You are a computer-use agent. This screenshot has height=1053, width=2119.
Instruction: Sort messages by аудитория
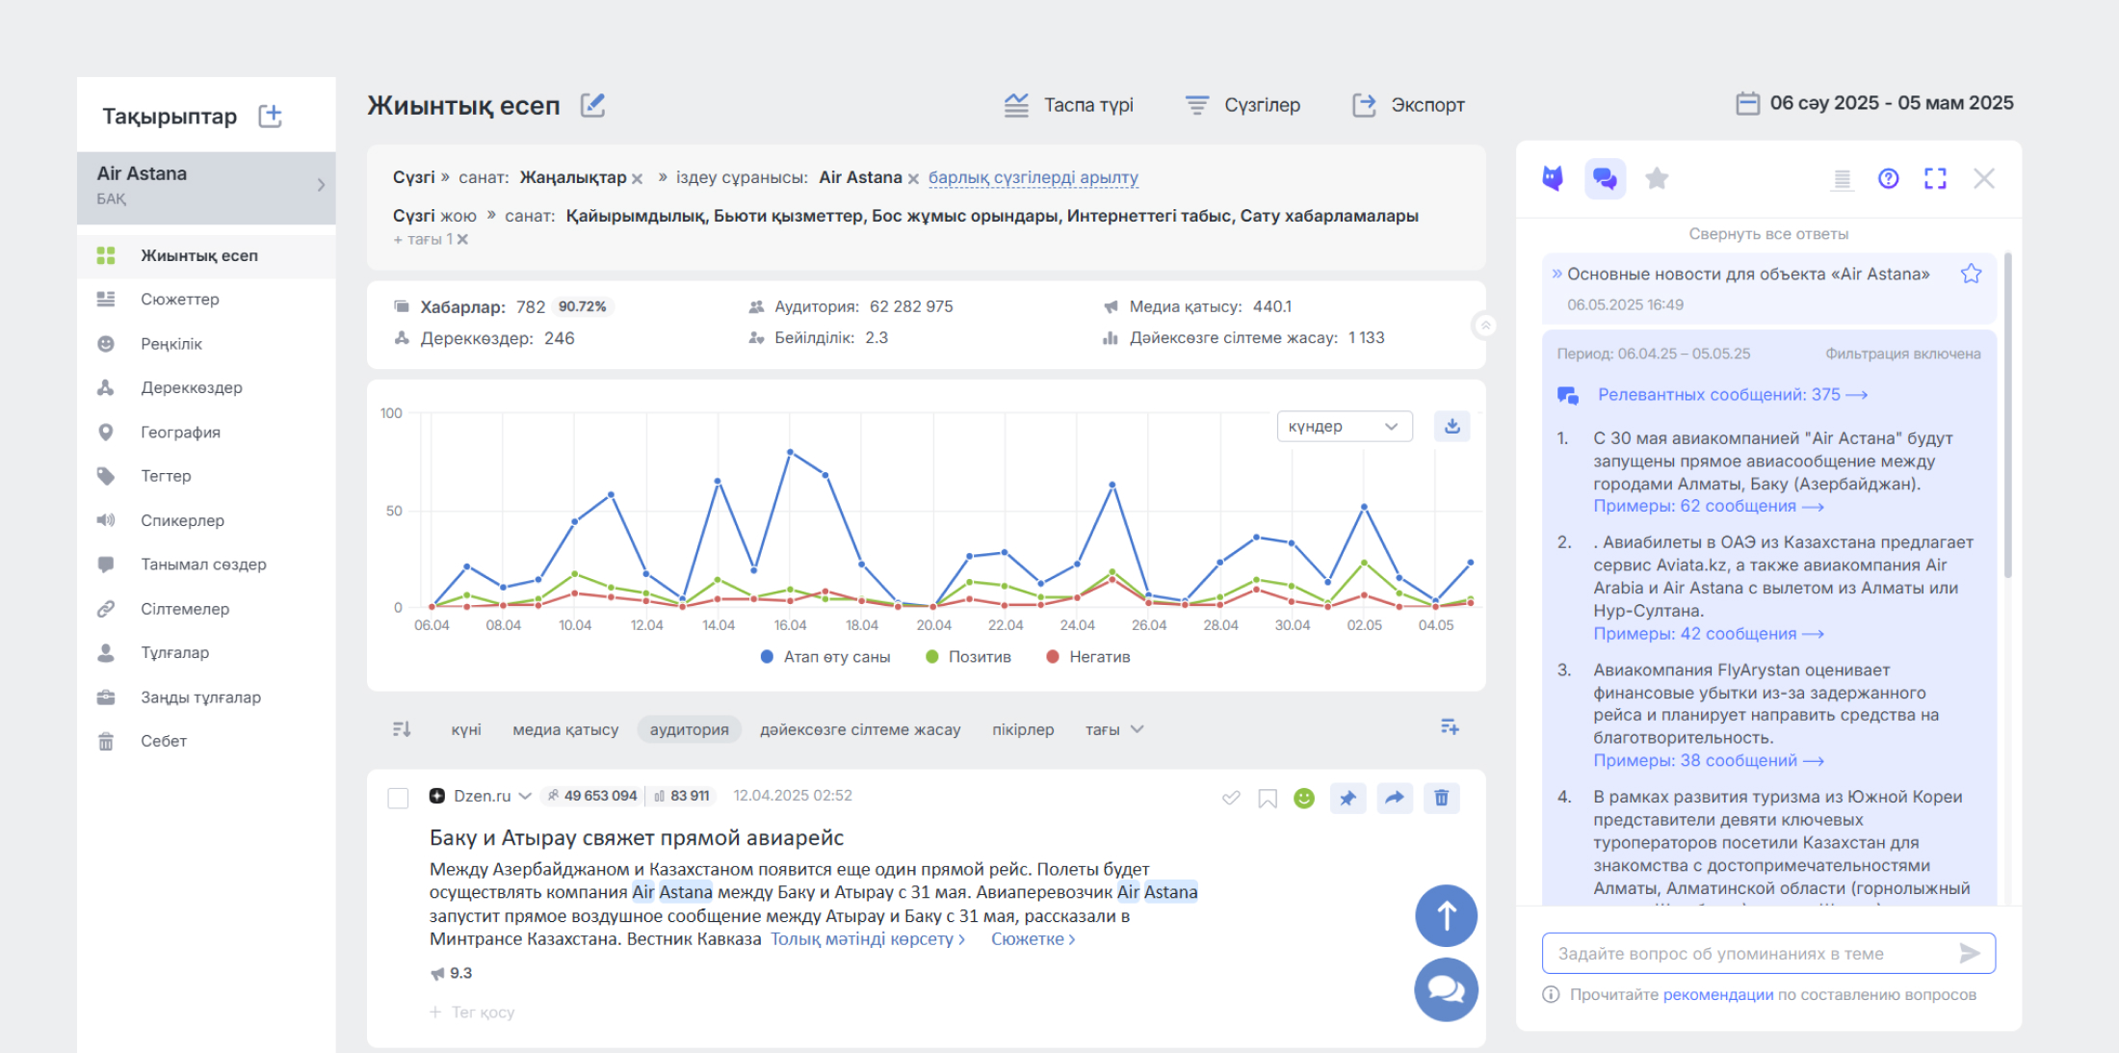tap(689, 729)
